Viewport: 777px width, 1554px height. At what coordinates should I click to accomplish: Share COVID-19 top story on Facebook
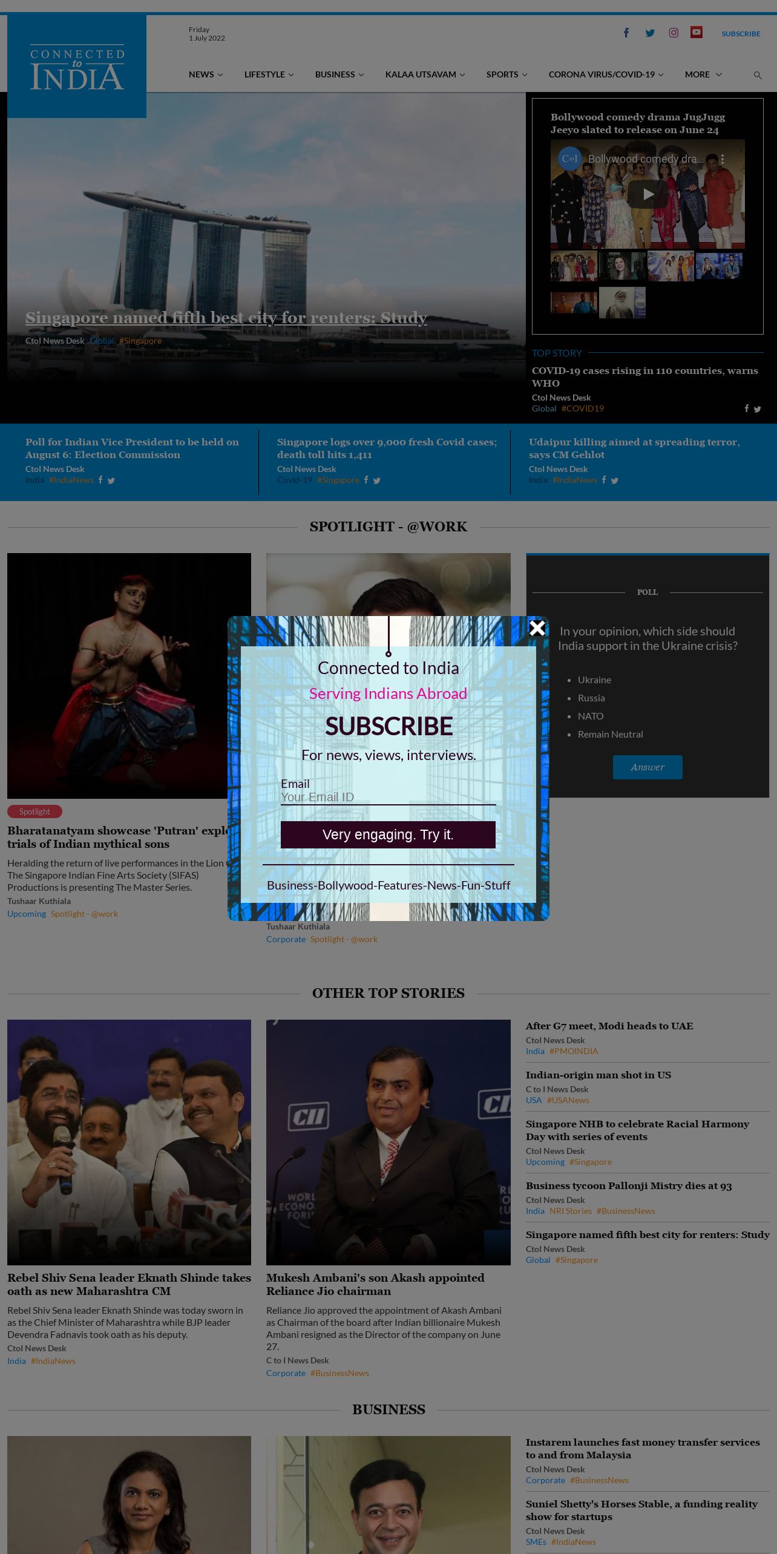(x=747, y=409)
